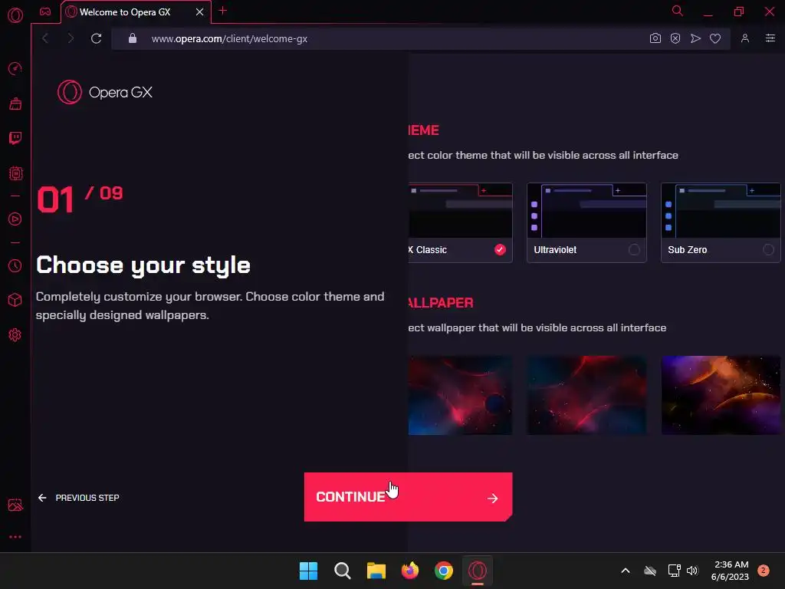Screen dimensions: 785x589
Task: Open File Explorer from the taskbar
Action: point(376,571)
